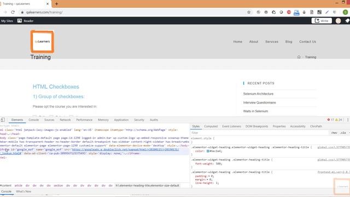
Task: Select the article breadcrumb in DOM path
Action: pos(18,186)
